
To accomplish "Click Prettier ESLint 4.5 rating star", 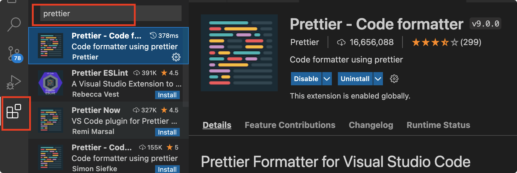I will point(164,73).
